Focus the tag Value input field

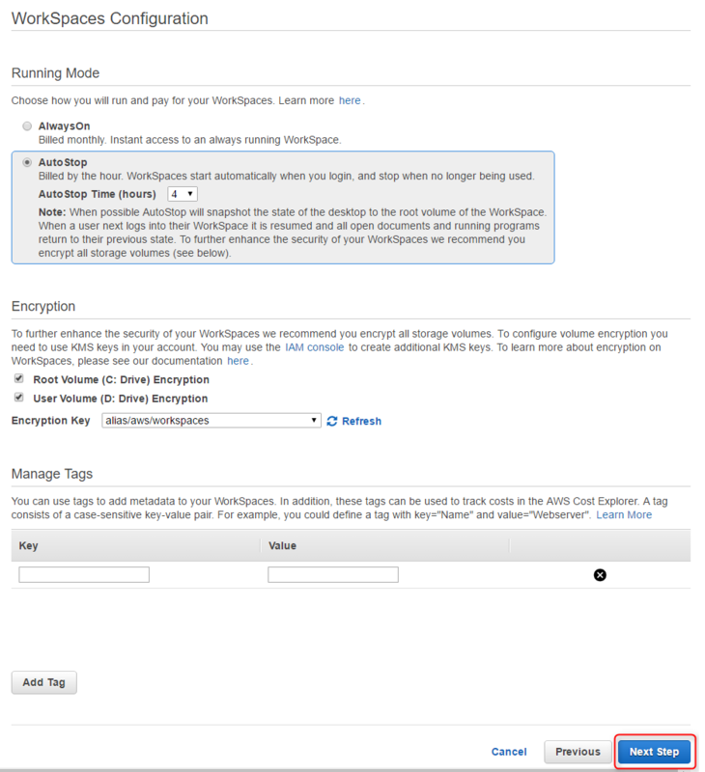pyautogui.click(x=333, y=574)
